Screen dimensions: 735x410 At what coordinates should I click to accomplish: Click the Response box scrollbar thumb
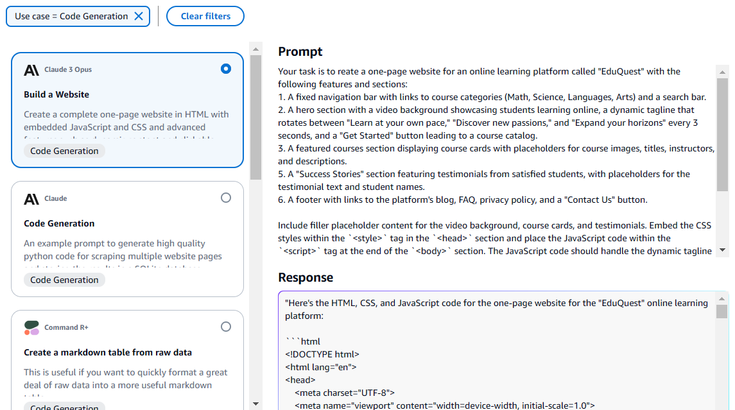tap(722, 312)
